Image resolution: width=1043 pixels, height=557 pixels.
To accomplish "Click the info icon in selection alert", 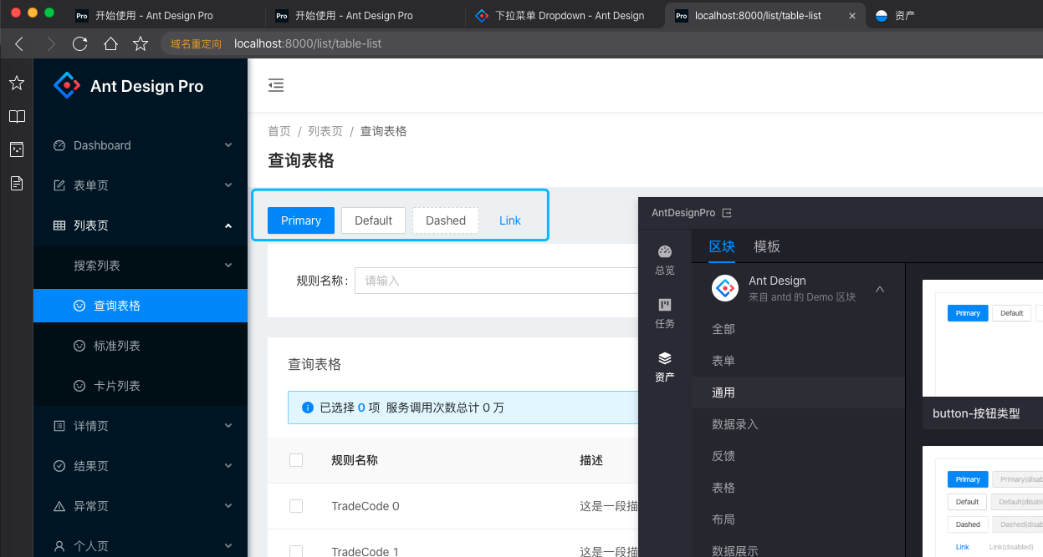I will click(307, 408).
